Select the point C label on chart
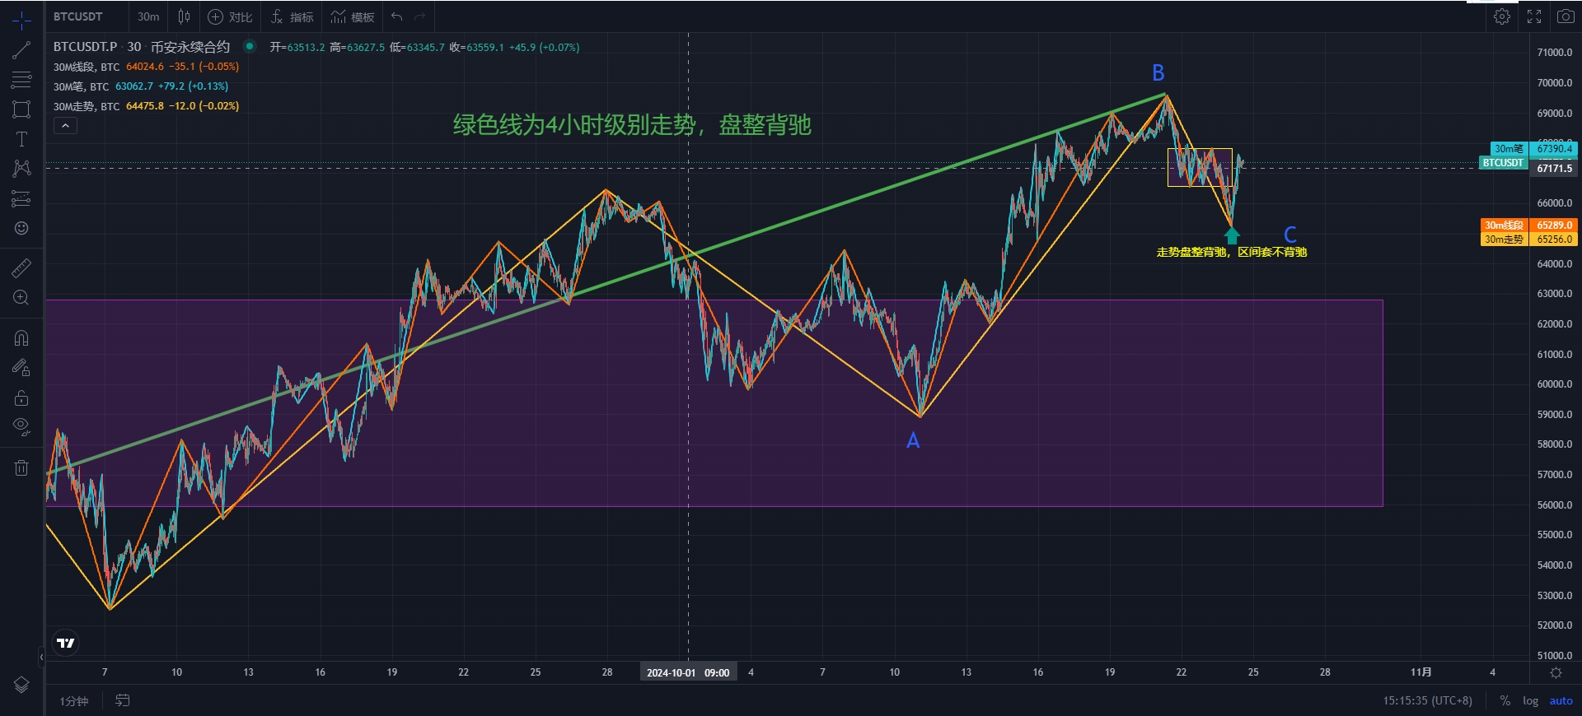The height and width of the screenshot is (716, 1582). click(1290, 235)
